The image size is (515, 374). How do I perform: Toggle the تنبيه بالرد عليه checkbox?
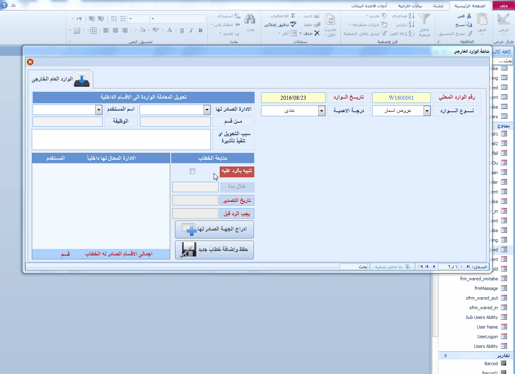coord(192,171)
